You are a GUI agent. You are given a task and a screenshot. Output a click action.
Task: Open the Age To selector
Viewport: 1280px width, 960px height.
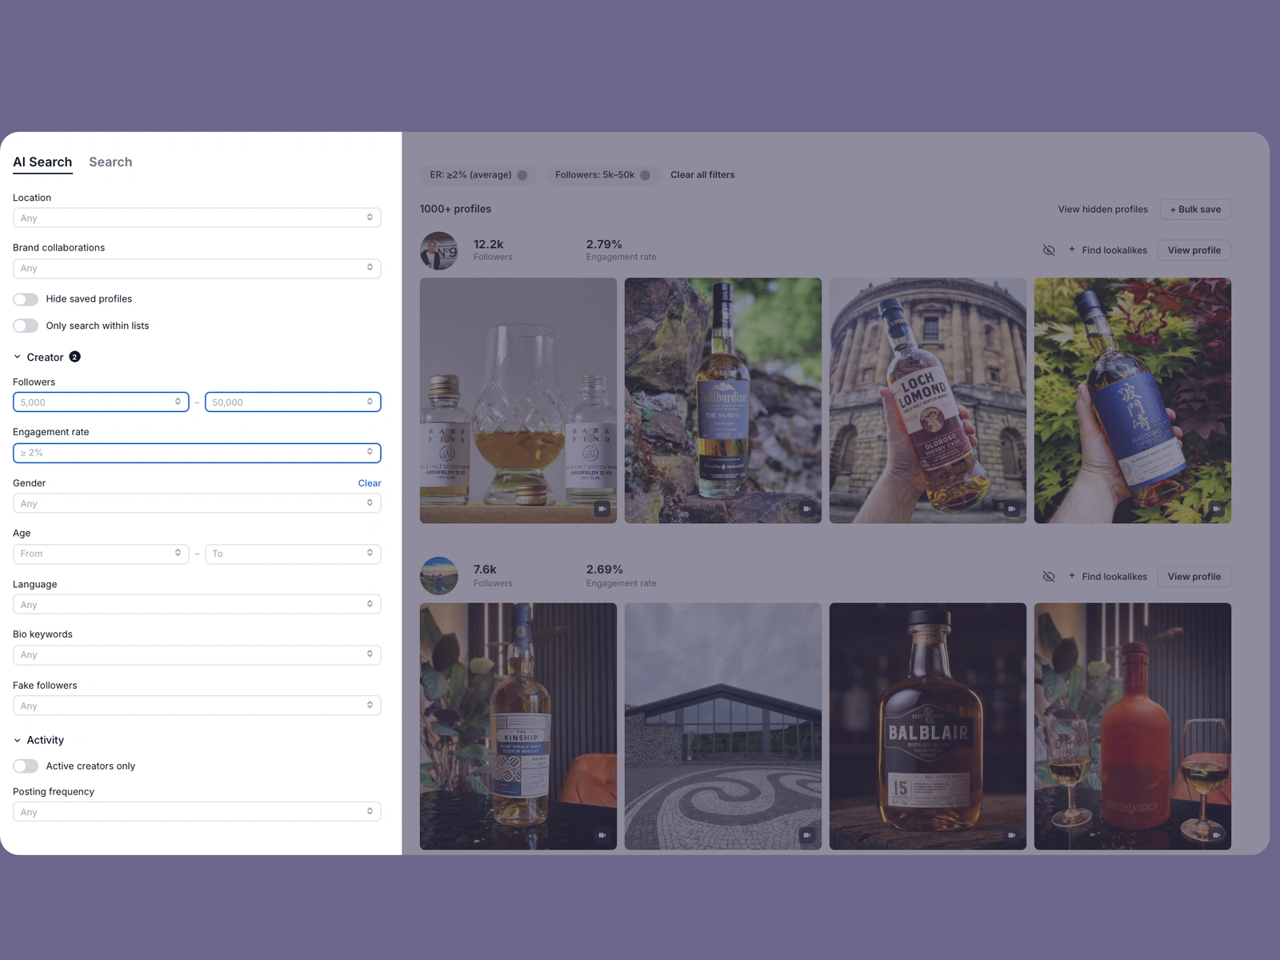pos(293,554)
